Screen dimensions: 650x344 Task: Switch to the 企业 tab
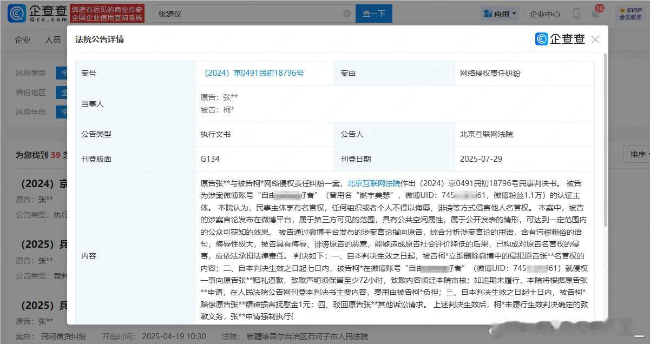[23, 40]
